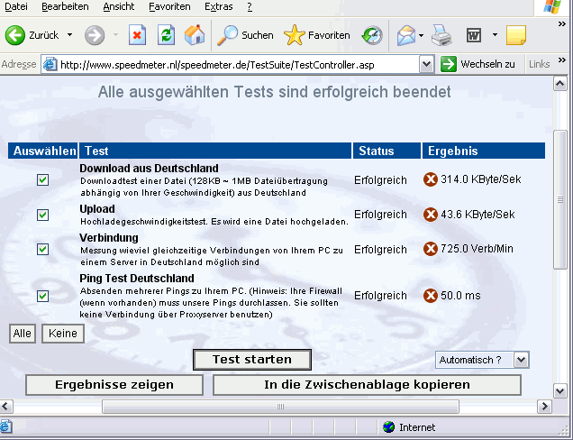Click the yellow note icon in toolbar
This screenshot has width=573, height=440.
(x=516, y=35)
